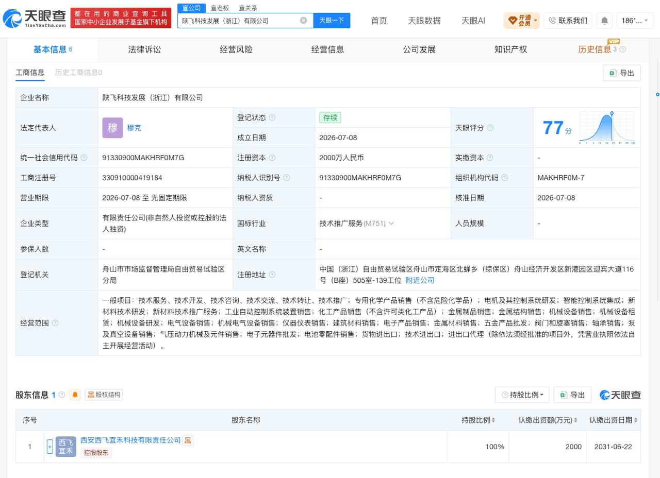This screenshot has width=660, height=478.
Task: Click the help icon beside 实缴资本
Action: click(490, 158)
